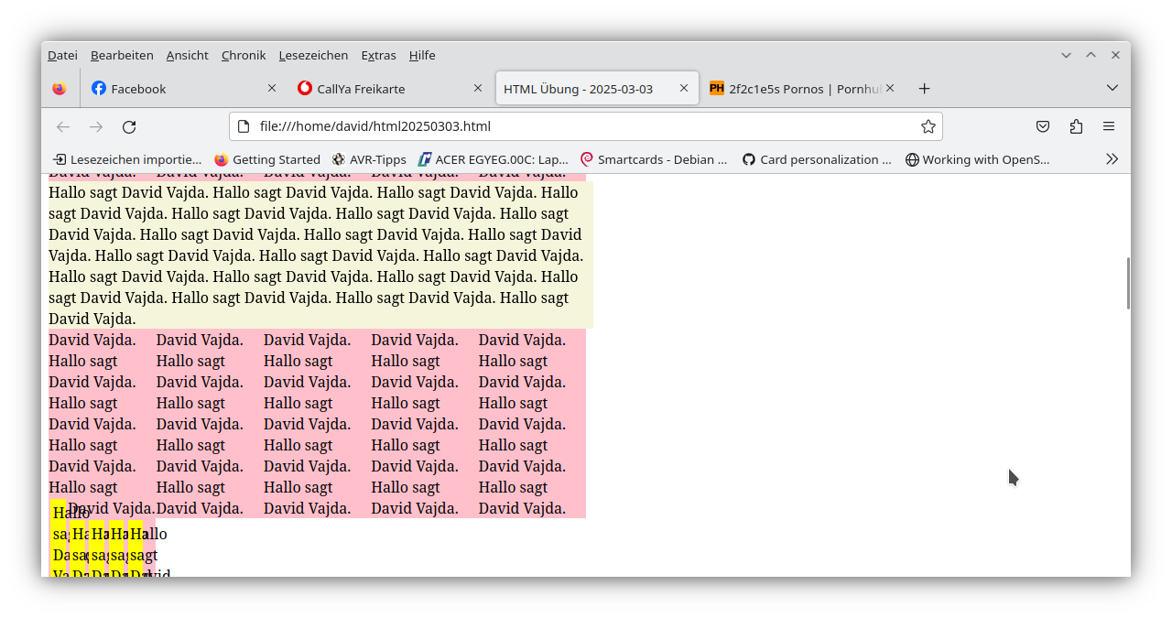The image size is (1172, 618).
Task: Open a new tab with plus button
Action: 924,89
